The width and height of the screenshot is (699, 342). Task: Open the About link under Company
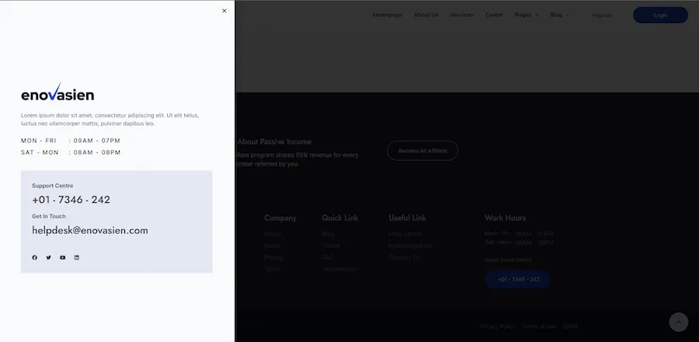coord(273,234)
